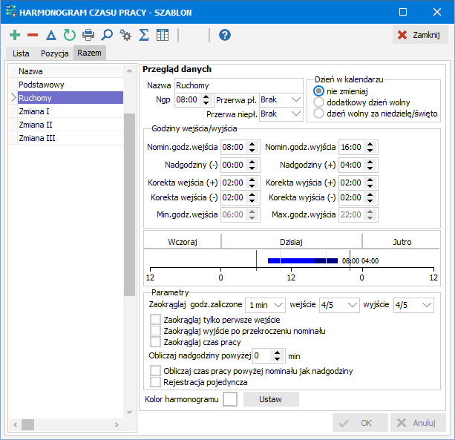The height and width of the screenshot is (440, 455).
Task: Toggle 'Zaokrąglaj wyjście po przekroczeniu nominału' checkbox
Action: click(x=156, y=331)
